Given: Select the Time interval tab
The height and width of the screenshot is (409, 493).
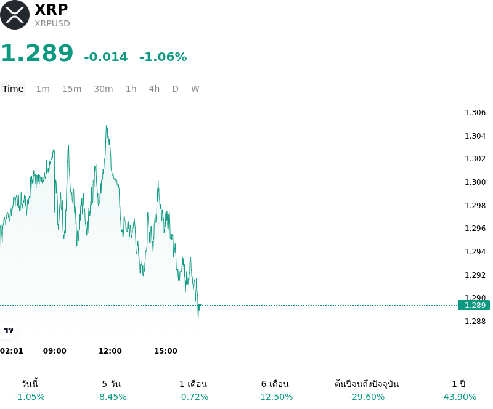Looking at the screenshot, I should (13, 89).
